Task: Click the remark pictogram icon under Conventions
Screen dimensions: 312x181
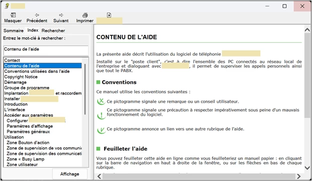Action: [101, 101]
